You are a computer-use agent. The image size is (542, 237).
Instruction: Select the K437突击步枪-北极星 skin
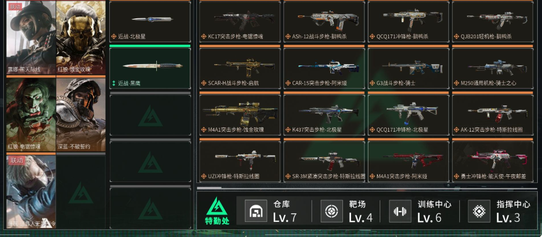tap(324, 114)
